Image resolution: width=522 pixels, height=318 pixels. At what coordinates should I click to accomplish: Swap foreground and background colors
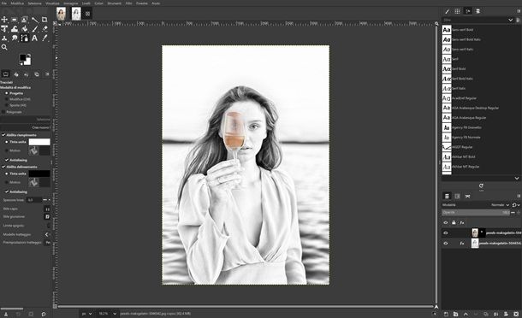[x=29, y=55]
